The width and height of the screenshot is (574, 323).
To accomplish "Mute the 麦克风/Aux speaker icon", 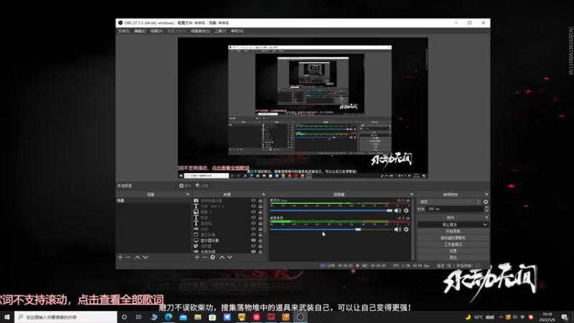I will coord(397,210).
